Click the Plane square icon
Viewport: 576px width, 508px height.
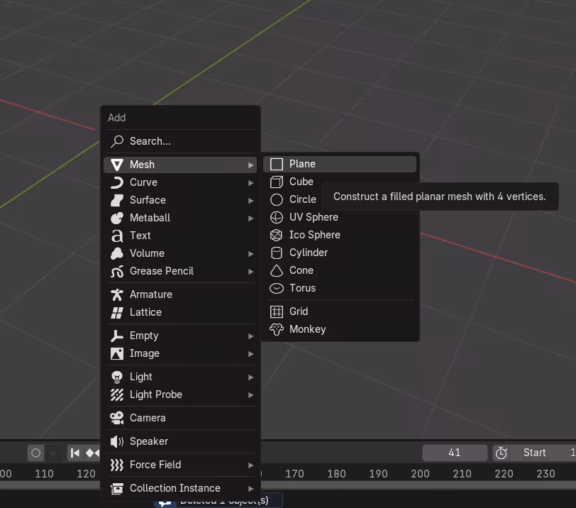click(x=276, y=164)
